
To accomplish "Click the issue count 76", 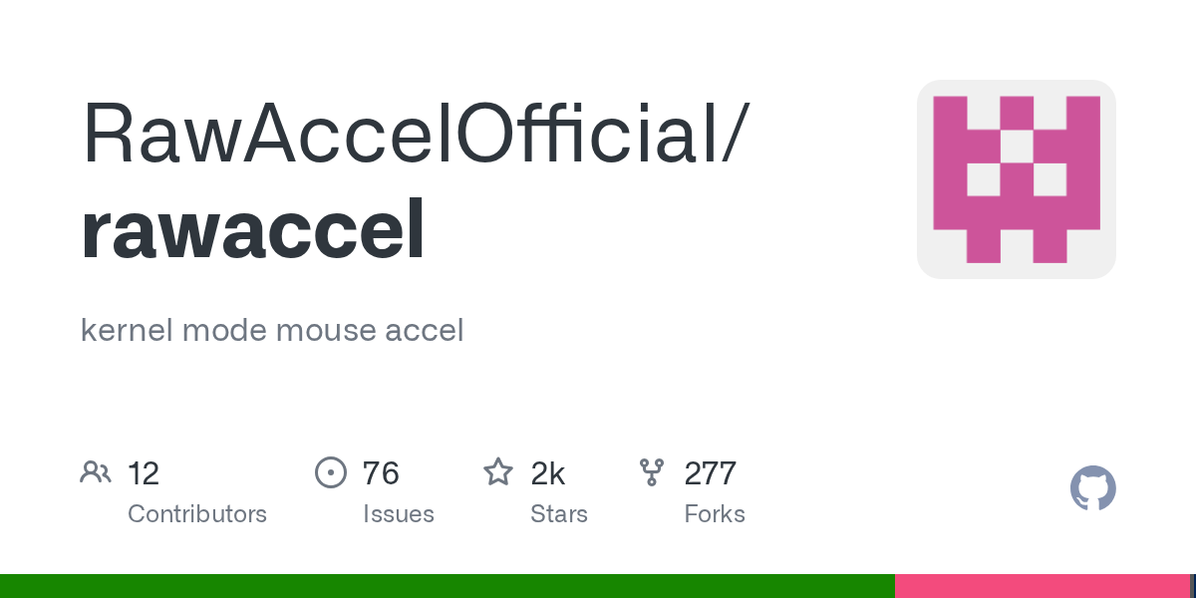I will (381, 473).
